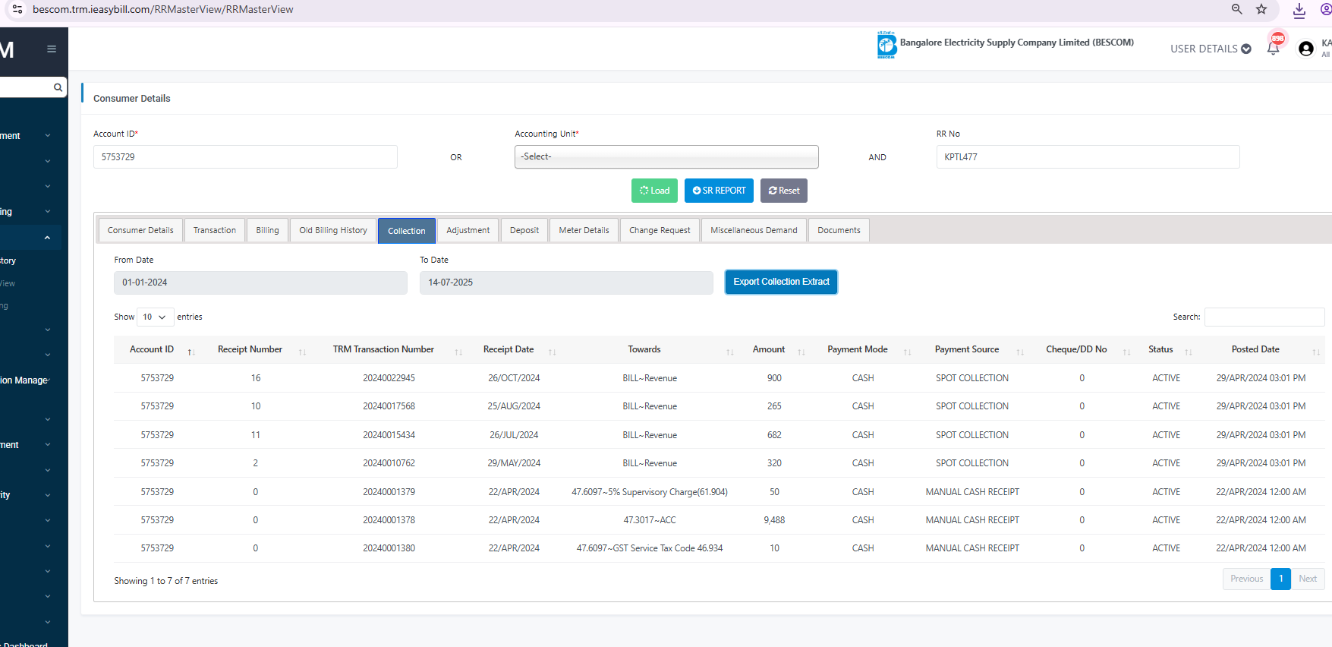Open the Adjustment tab
This screenshot has height=647, width=1332.
coord(468,230)
